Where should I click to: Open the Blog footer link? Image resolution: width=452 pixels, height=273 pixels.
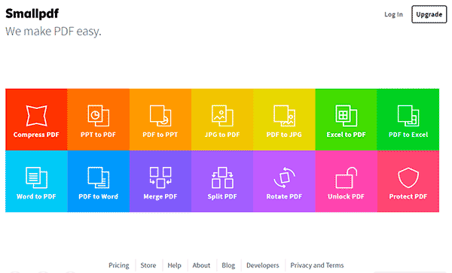point(228,265)
